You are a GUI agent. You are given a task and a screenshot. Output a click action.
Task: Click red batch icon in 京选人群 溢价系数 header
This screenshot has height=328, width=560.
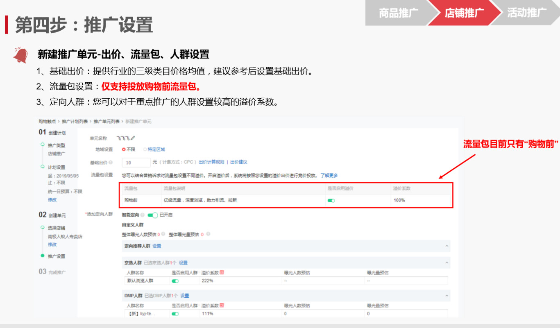[x=222, y=272]
